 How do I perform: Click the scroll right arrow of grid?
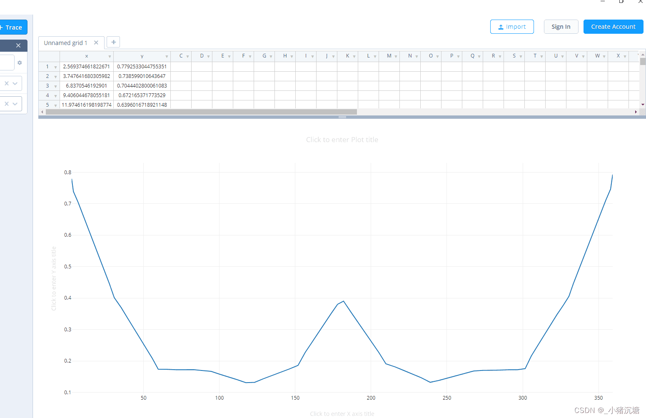point(636,112)
